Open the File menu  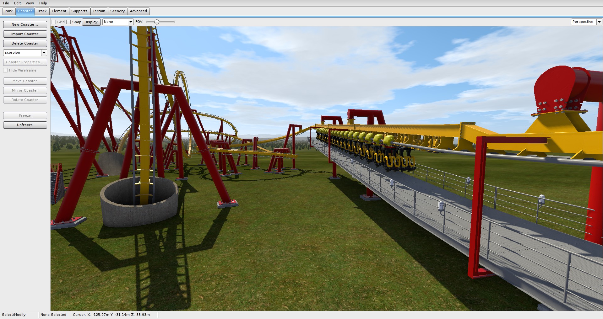pos(6,3)
